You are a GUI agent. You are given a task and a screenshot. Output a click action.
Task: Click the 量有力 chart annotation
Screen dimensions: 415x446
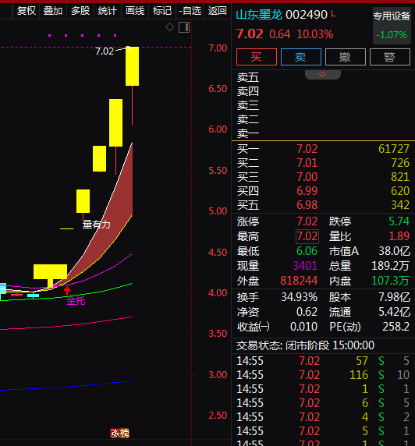(x=97, y=225)
